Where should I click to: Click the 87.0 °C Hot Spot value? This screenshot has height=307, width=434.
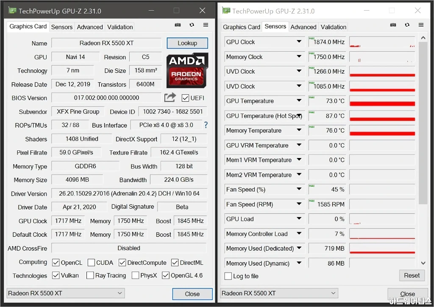pyautogui.click(x=327, y=116)
